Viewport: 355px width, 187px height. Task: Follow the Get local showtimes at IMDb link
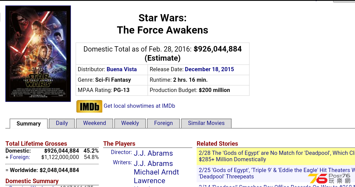(139, 106)
